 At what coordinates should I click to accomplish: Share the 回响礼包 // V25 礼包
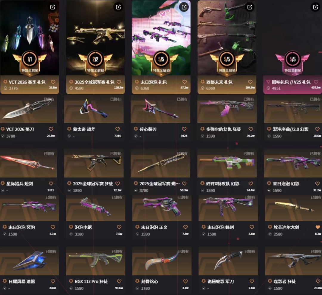[x=315, y=7]
